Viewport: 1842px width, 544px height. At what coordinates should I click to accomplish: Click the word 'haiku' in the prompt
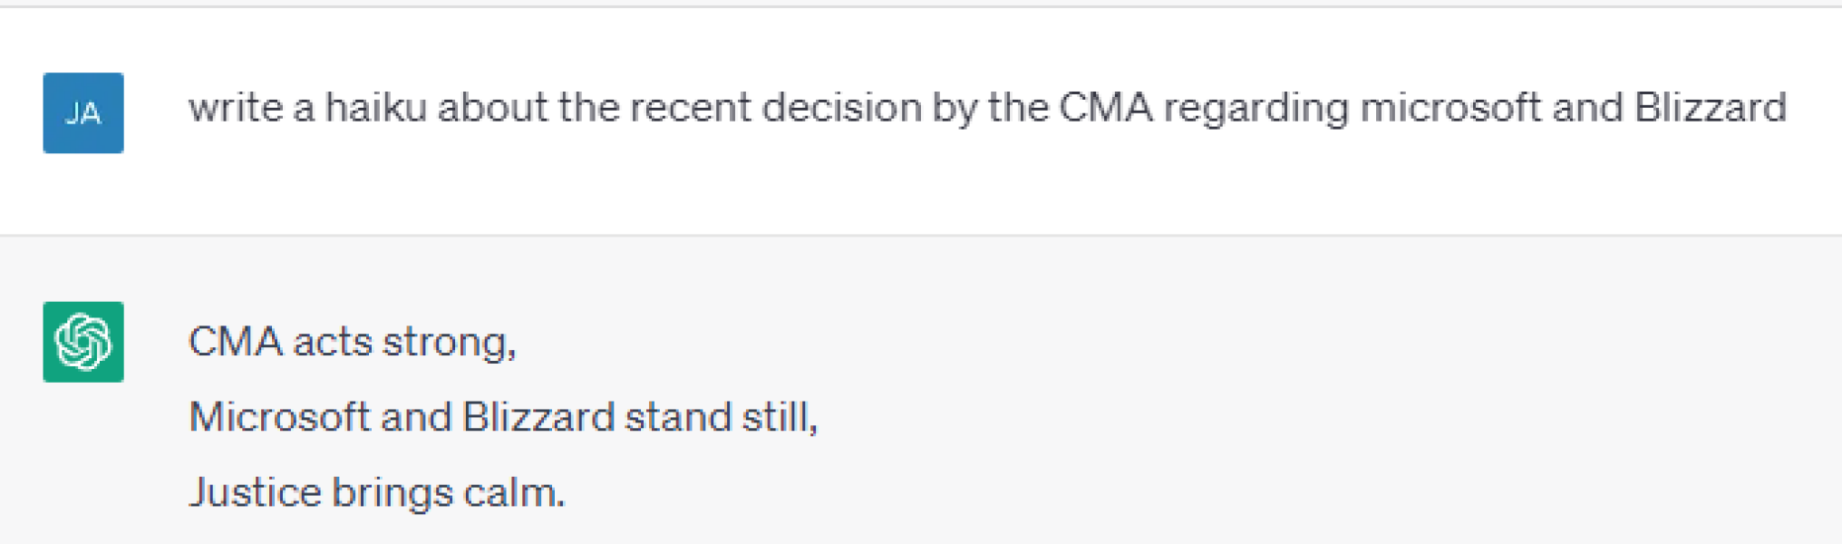click(x=375, y=109)
